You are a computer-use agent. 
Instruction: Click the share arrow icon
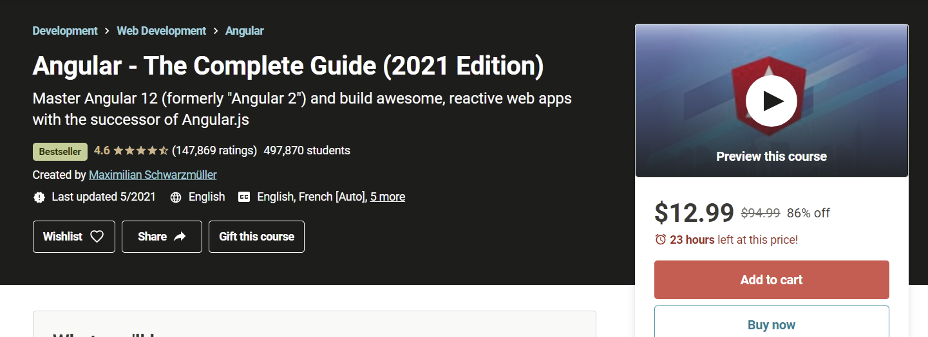click(180, 237)
